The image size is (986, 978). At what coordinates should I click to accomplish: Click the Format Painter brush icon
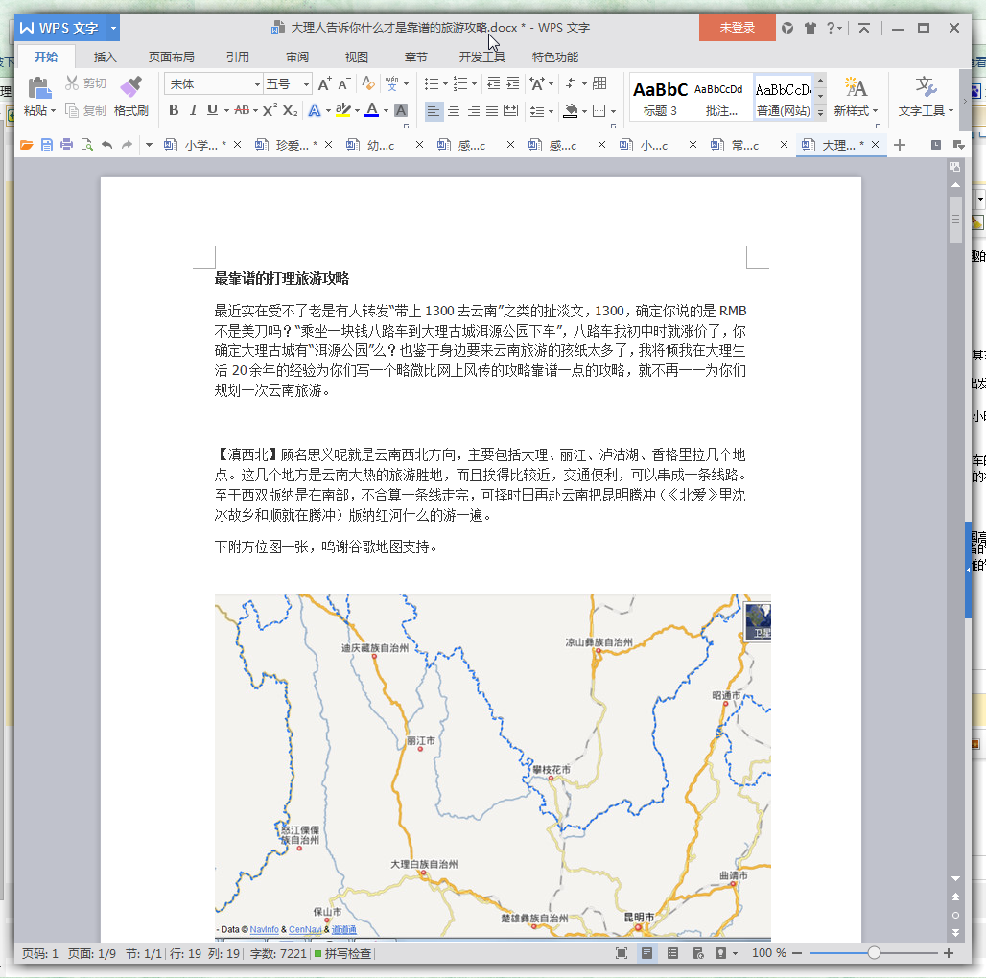click(x=130, y=88)
